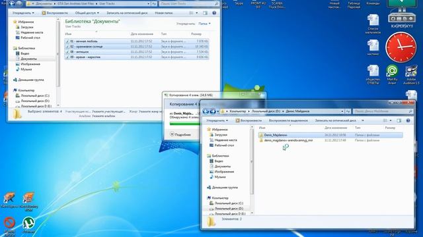This screenshot has height=237, width=423.
Task: Open address bar history dropdown in Денис Майданов window
Action: 342,111
